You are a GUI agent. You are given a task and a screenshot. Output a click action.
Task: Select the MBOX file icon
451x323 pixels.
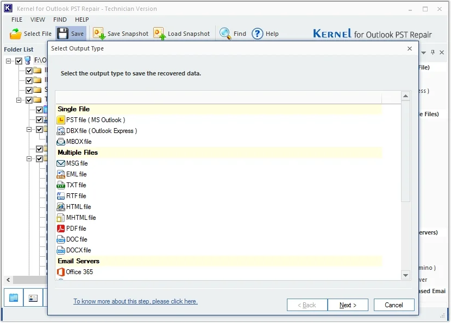(x=61, y=142)
